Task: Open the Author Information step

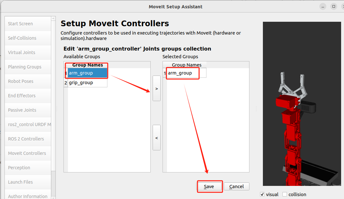Action: [28, 195]
